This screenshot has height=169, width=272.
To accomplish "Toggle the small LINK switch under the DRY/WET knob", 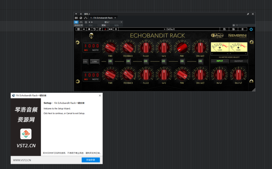I will [x=200, y=61].
